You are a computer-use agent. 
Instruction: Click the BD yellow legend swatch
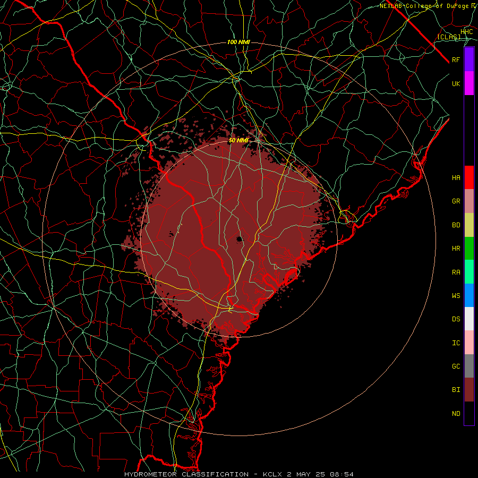click(x=469, y=225)
